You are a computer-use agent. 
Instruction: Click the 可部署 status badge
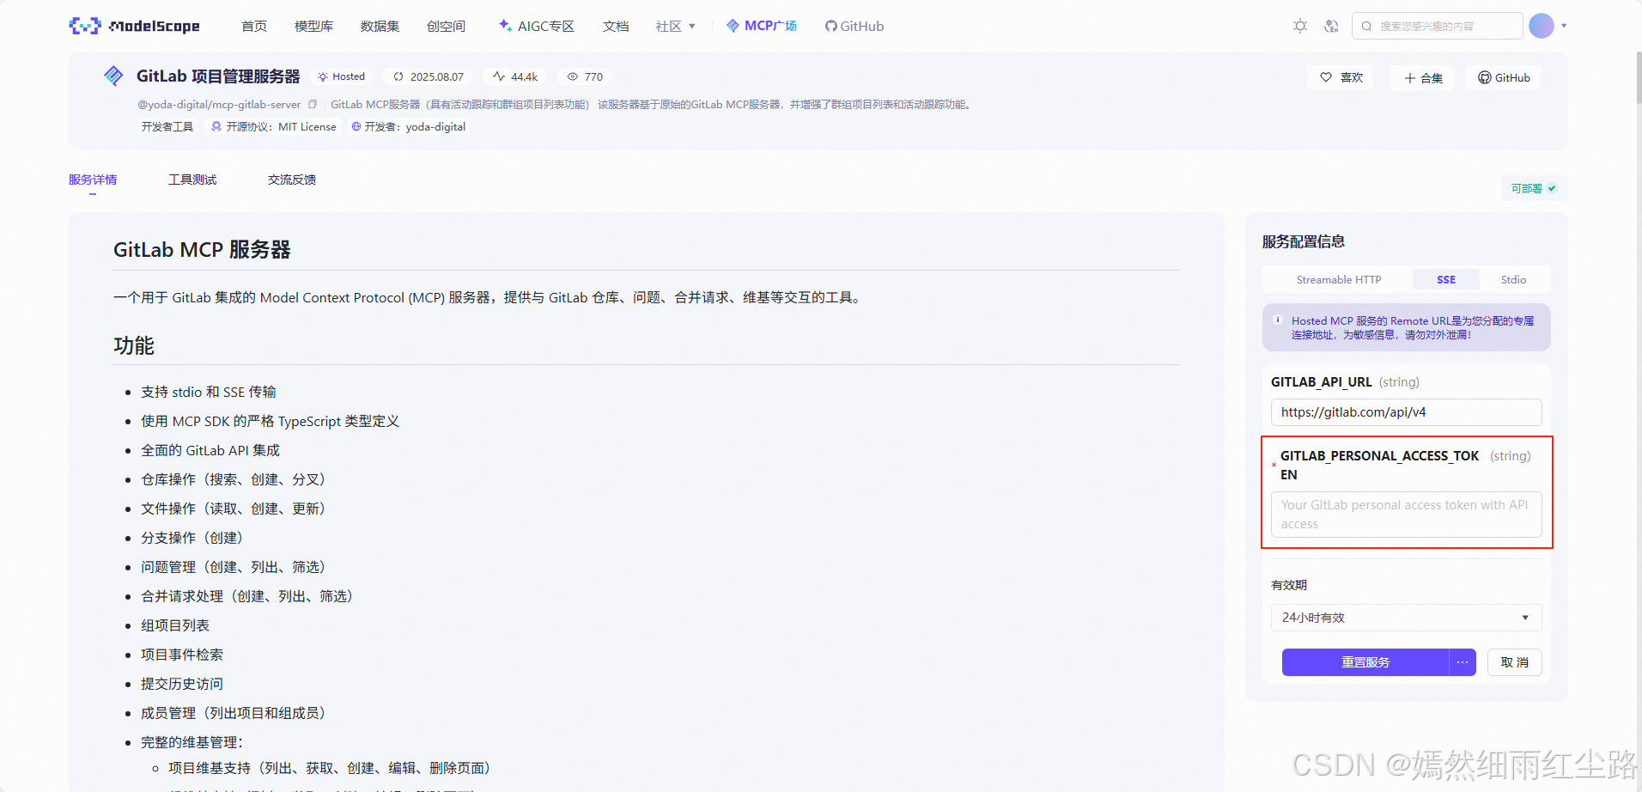1534,188
